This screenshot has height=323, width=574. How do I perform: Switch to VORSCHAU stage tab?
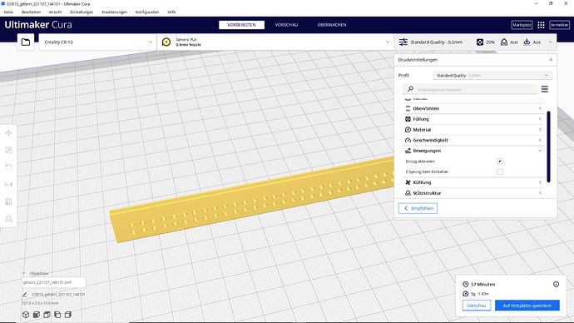286,25
